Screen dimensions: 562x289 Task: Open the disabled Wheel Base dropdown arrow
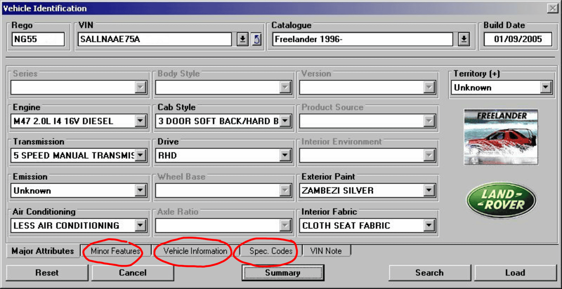(x=285, y=191)
